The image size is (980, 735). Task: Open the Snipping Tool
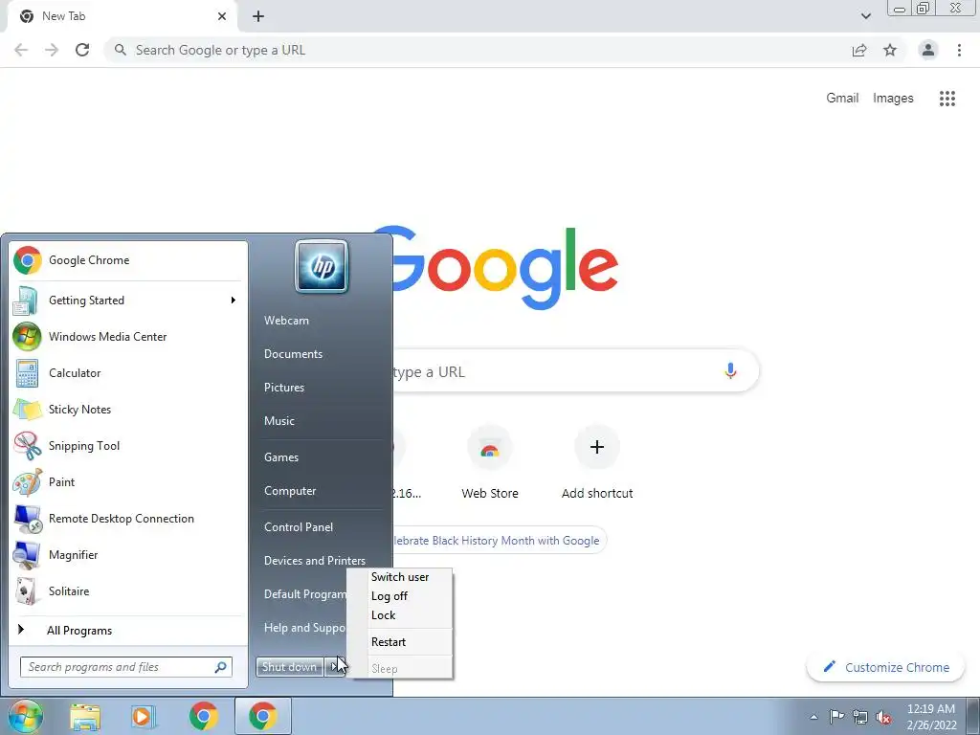coord(128,446)
